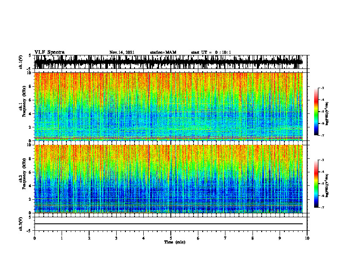Click the log(PSD) label beside ch.2 colorbar

pyautogui.click(x=327, y=185)
